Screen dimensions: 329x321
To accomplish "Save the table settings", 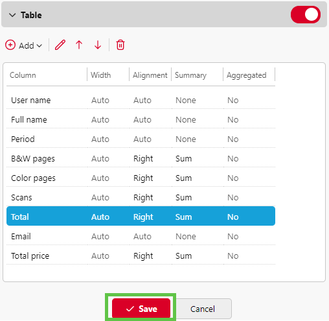I will point(141,309).
